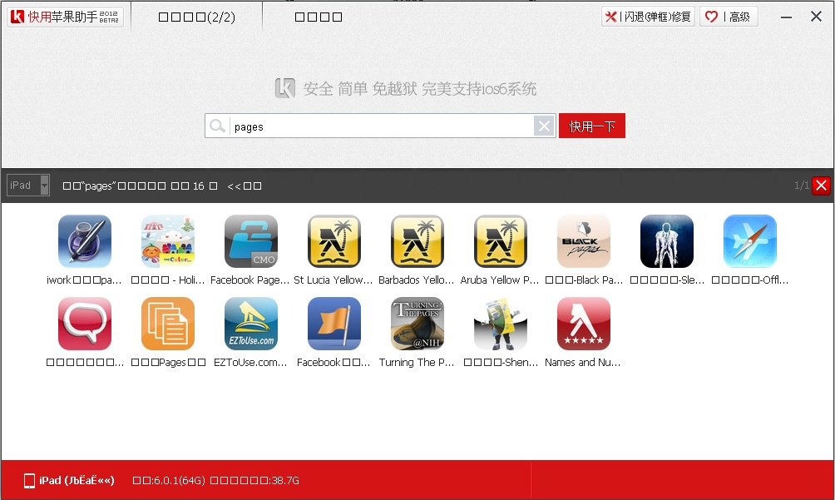835x500 pixels.
Task: Open the 'Shen...' cartoon character app icon
Action: coord(500,324)
